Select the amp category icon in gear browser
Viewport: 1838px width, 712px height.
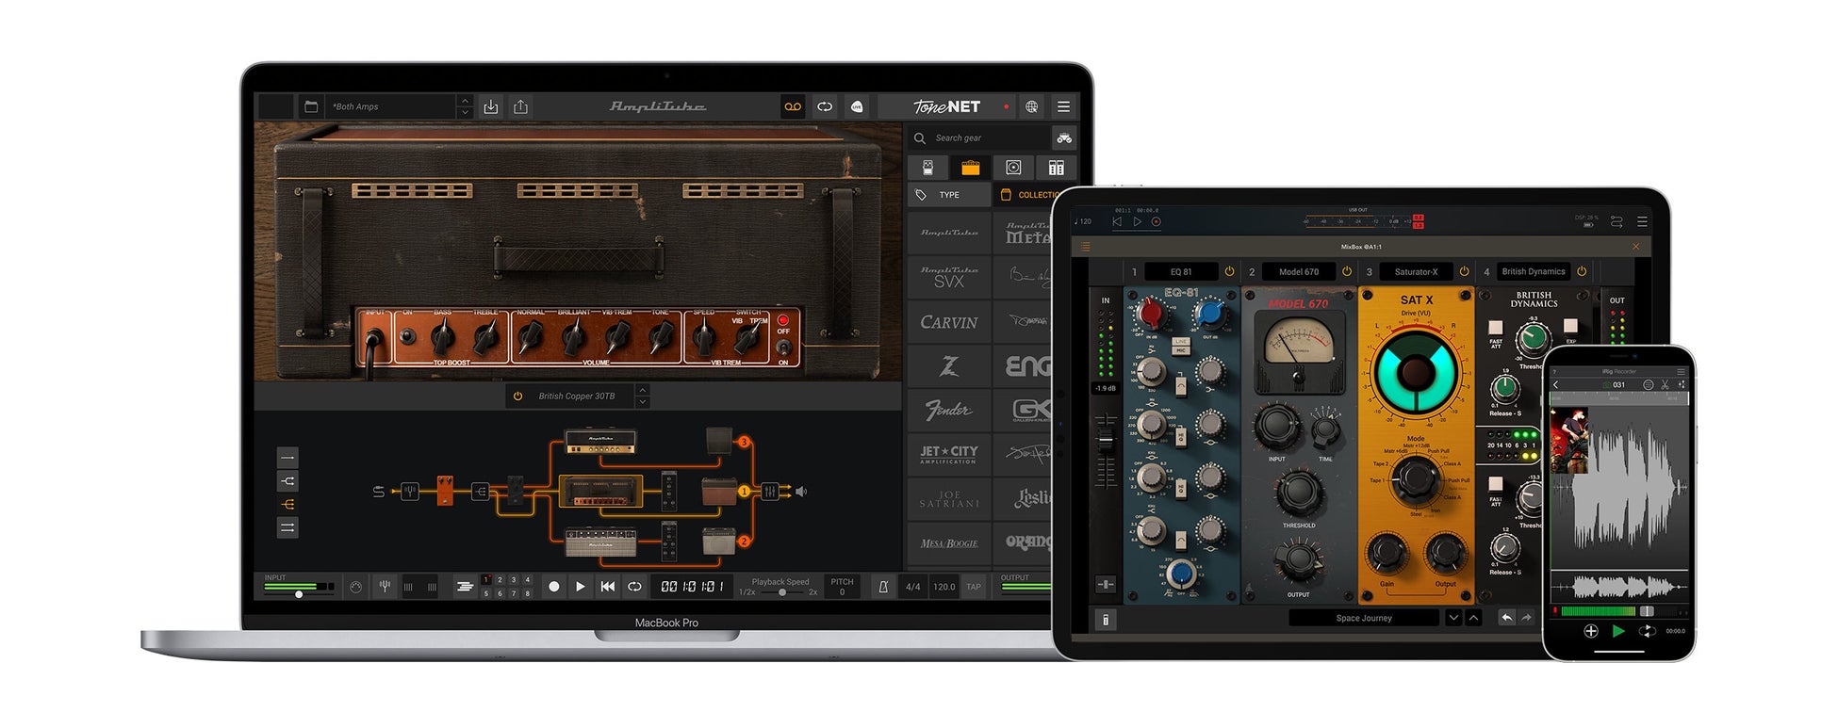(x=970, y=168)
